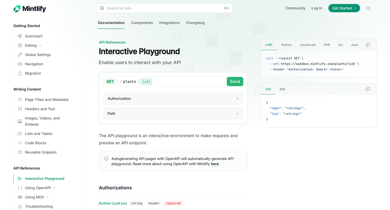The image size is (390, 210).
Task: Click the Reusable Snippets icon
Action: [x=20, y=152]
